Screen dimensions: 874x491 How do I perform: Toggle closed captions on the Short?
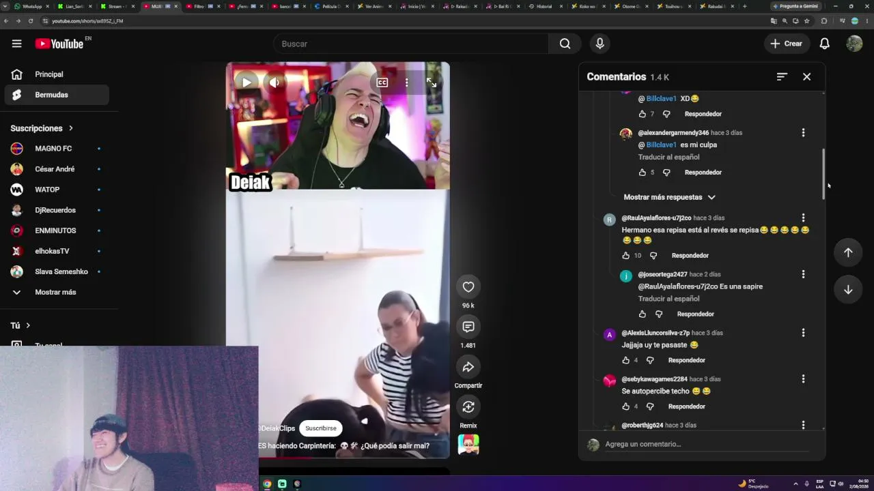click(382, 83)
